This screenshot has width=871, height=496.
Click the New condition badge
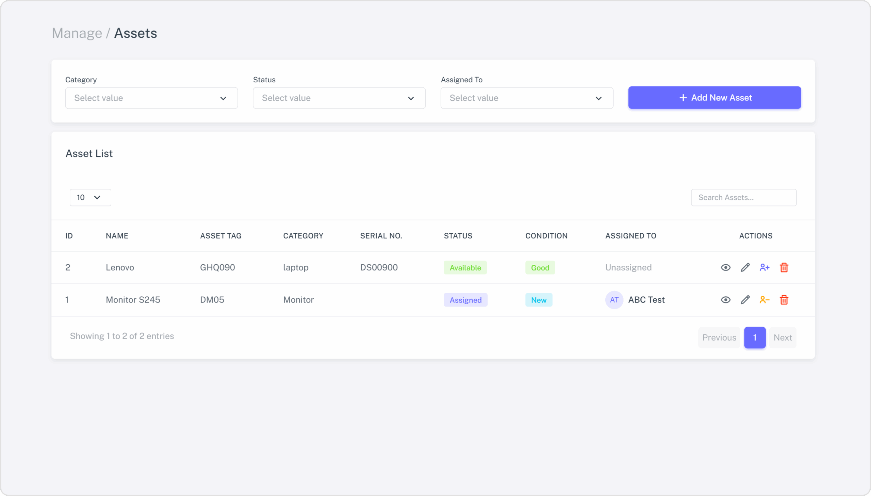tap(539, 300)
